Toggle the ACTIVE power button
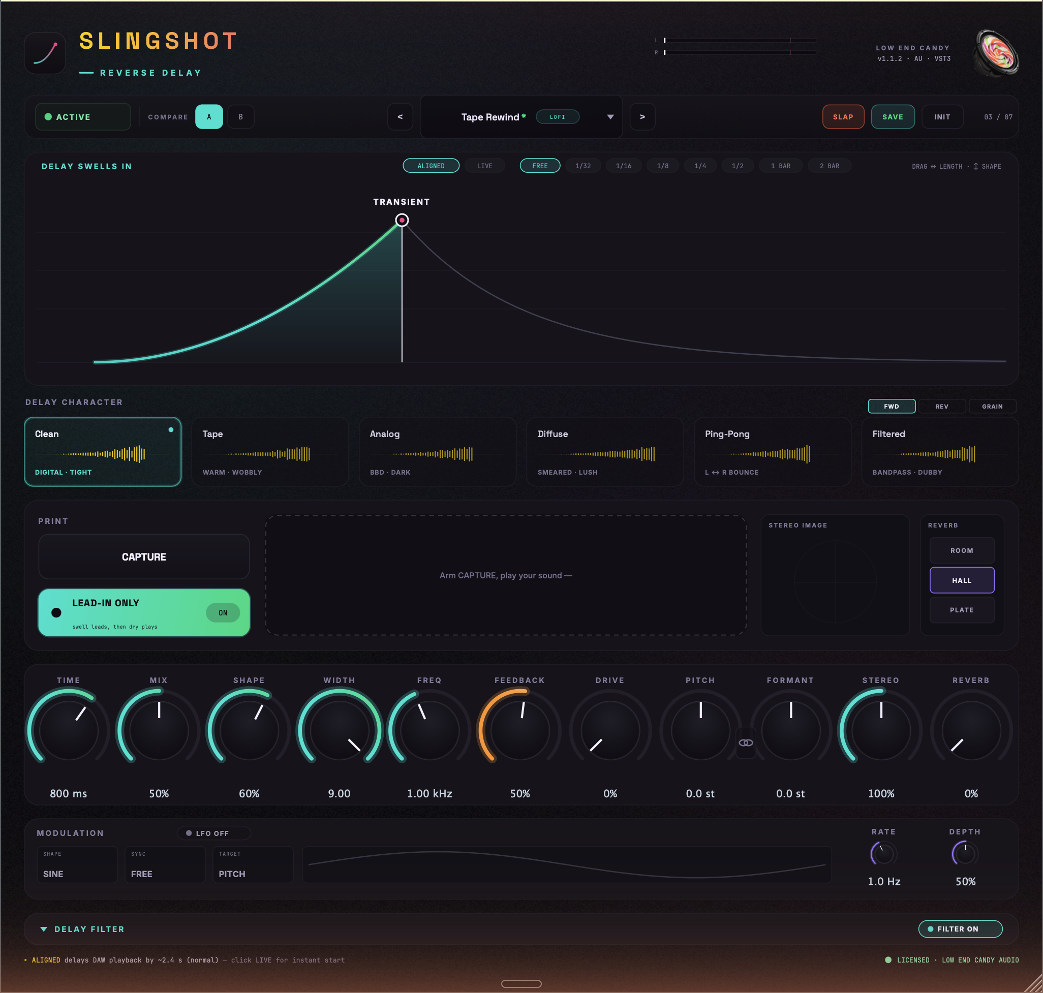This screenshot has height=993, width=1043. (83, 117)
